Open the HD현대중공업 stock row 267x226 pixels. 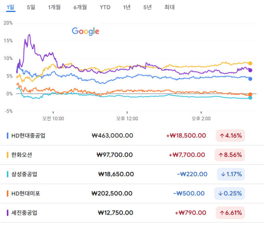pyautogui.click(x=132, y=136)
